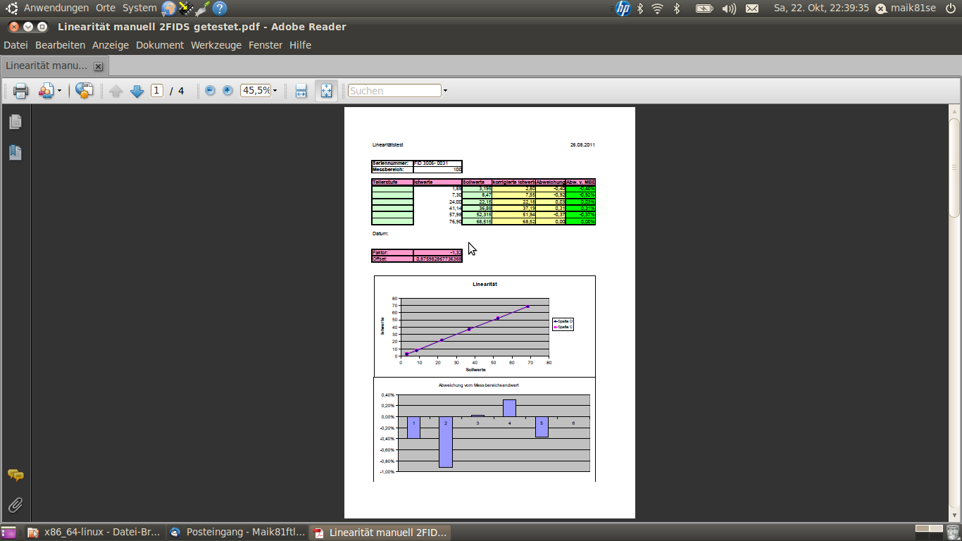This screenshot has height=541, width=962.
Task: Open the Dokument menu
Action: [x=159, y=45]
